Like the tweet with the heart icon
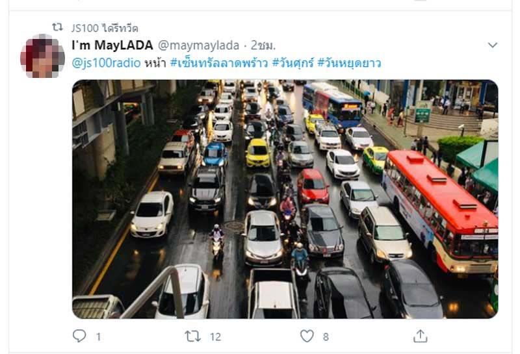This screenshot has width=520, height=354. (x=307, y=336)
